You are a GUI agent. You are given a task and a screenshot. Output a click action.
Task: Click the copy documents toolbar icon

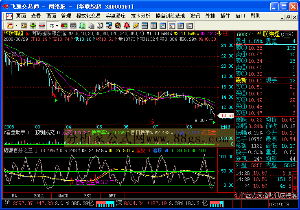point(91,25)
